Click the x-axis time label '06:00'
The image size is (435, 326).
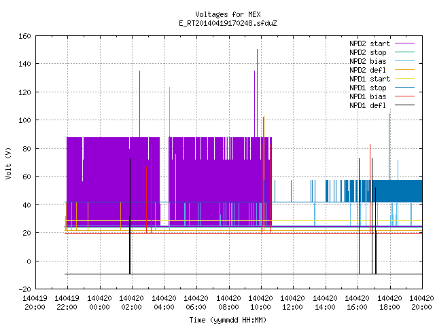[x=196, y=307]
